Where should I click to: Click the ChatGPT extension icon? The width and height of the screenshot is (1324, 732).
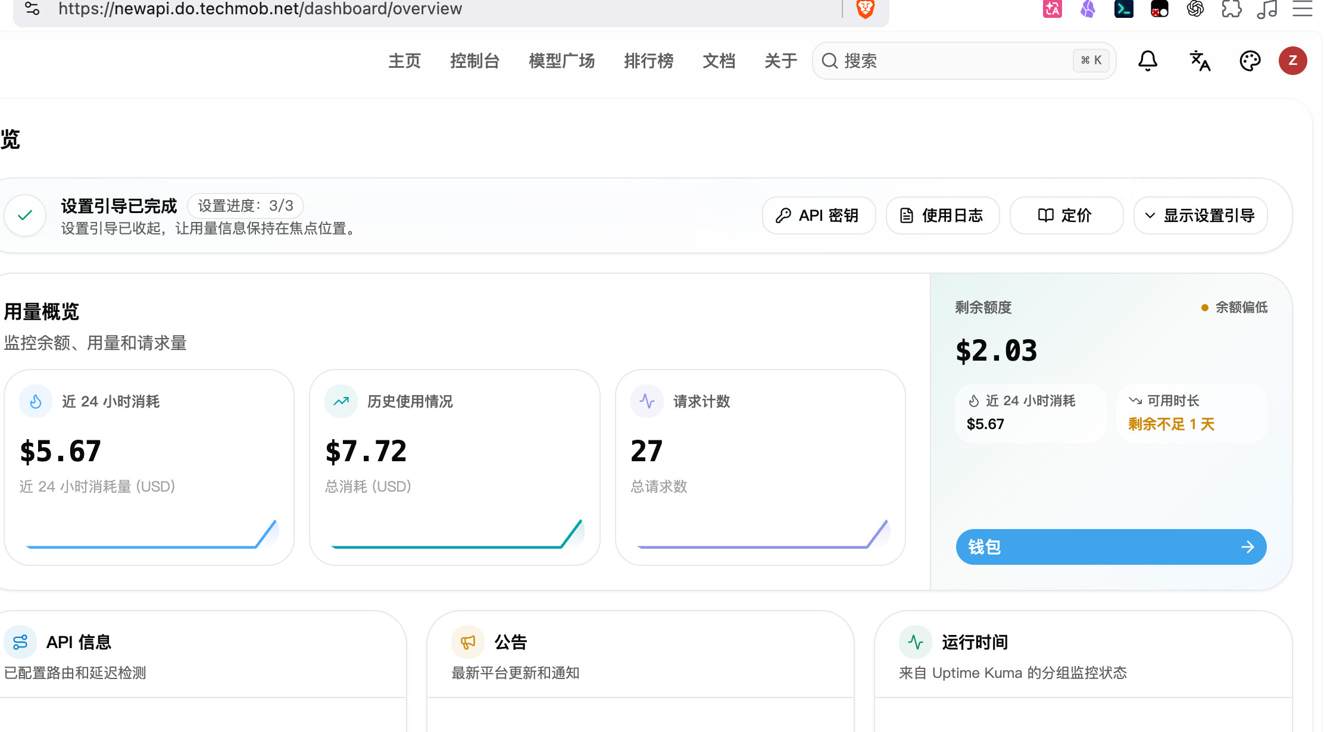click(1195, 9)
